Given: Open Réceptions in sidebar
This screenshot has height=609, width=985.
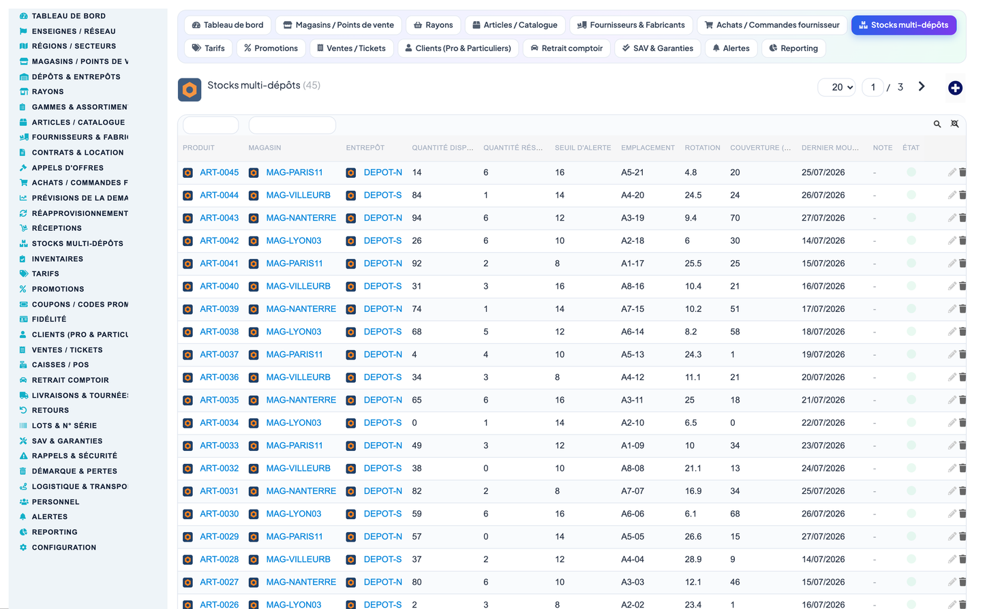Looking at the screenshot, I should [50, 228].
